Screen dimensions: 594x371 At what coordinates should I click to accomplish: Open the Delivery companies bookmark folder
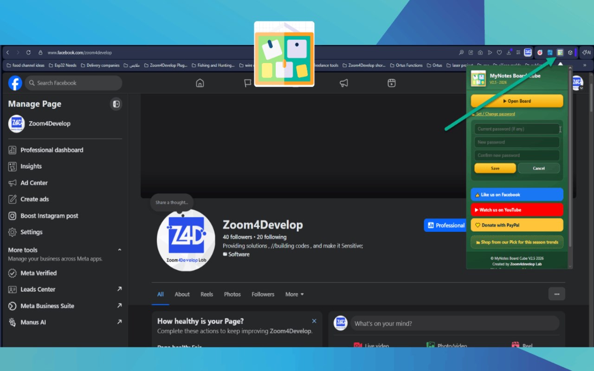[x=100, y=65]
